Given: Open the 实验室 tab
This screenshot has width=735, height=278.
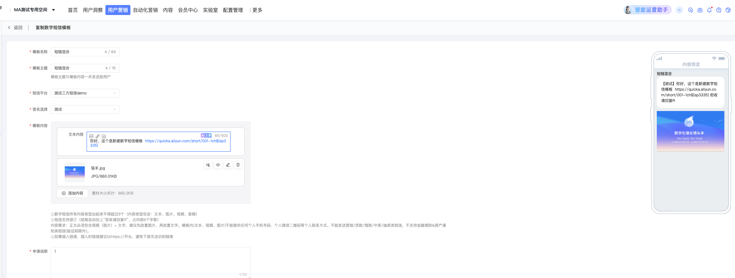Looking at the screenshot, I should pyautogui.click(x=210, y=10).
